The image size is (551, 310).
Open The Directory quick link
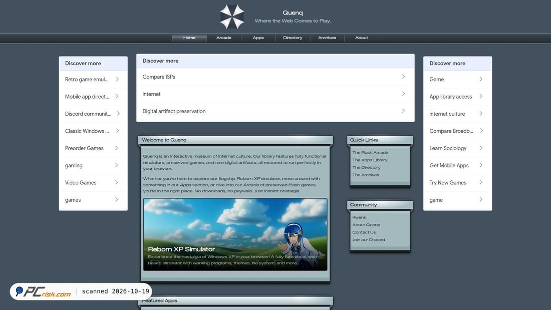(366, 168)
